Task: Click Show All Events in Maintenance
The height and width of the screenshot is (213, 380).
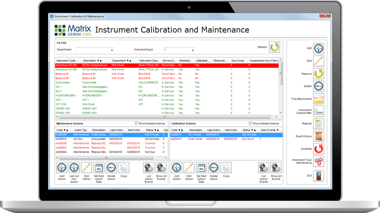Action: [161, 167]
